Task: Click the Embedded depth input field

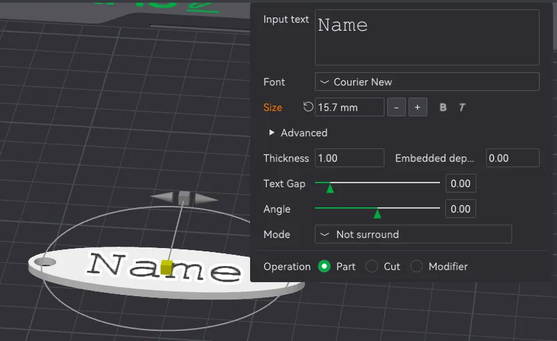Action: [513, 158]
